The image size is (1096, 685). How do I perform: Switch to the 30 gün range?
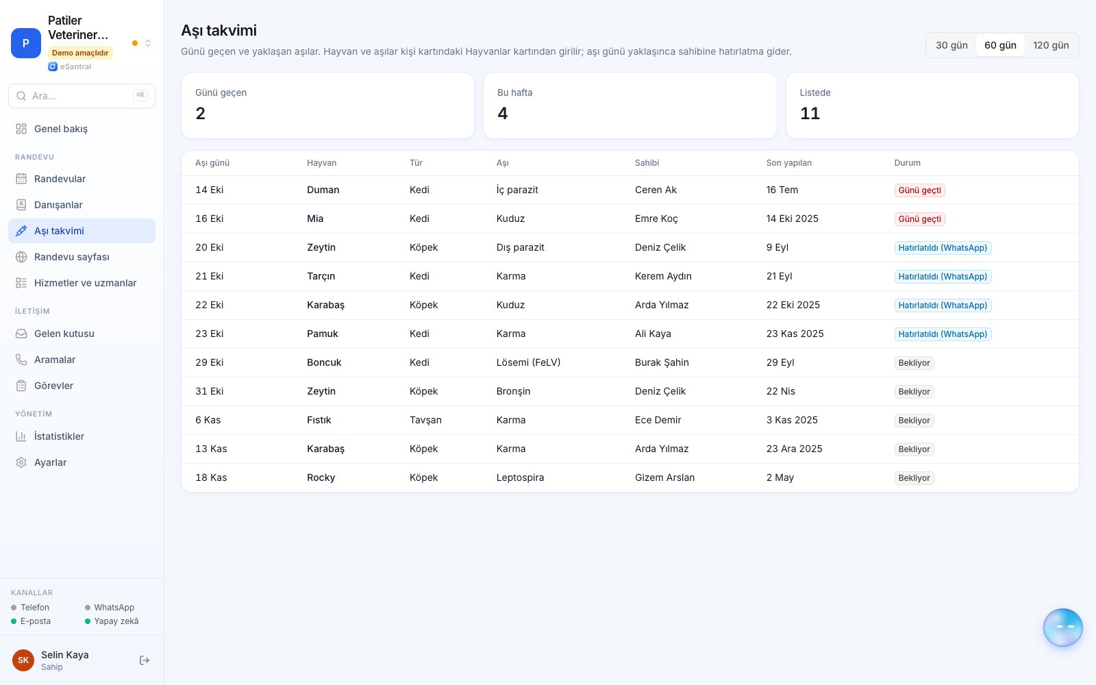pos(951,45)
